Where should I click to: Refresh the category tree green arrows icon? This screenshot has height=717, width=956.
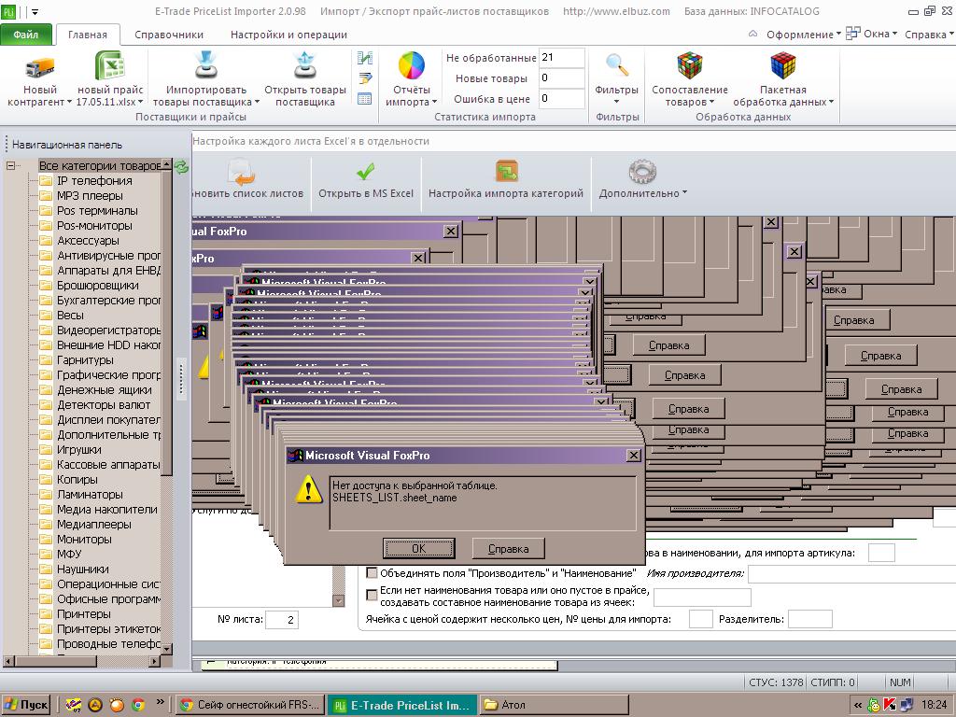181,166
